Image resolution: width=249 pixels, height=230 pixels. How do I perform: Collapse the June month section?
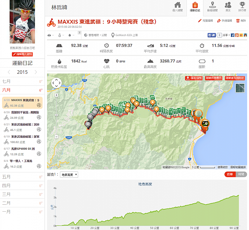click(x=22, y=90)
